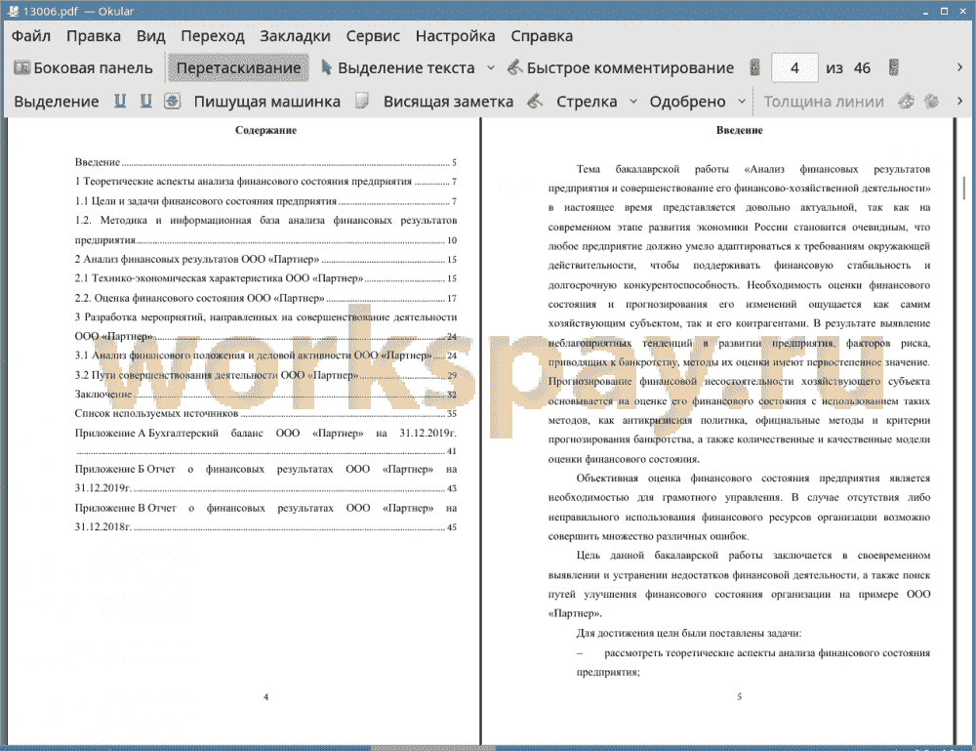Go to the previous page icon
Screen dimensions: 976x751
tap(754, 68)
